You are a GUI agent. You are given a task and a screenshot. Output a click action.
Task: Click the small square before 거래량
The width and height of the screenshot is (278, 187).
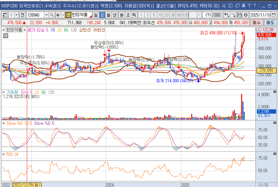click(x=3, y=92)
